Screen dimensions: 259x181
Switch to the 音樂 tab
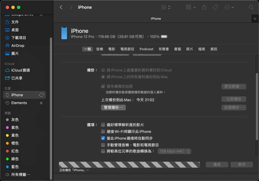[x=100, y=49]
